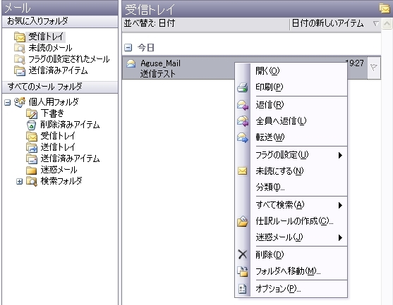This screenshot has height=305, width=393.
Task: Click the reply icon beside 返信(R)
Action: point(243,105)
